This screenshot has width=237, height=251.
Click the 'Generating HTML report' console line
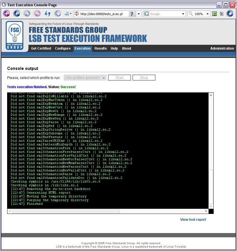(x=41, y=193)
